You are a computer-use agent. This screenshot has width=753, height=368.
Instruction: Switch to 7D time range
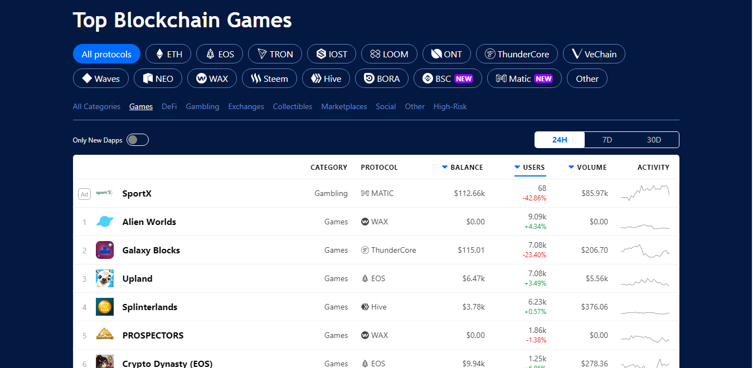pyautogui.click(x=607, y=140)
